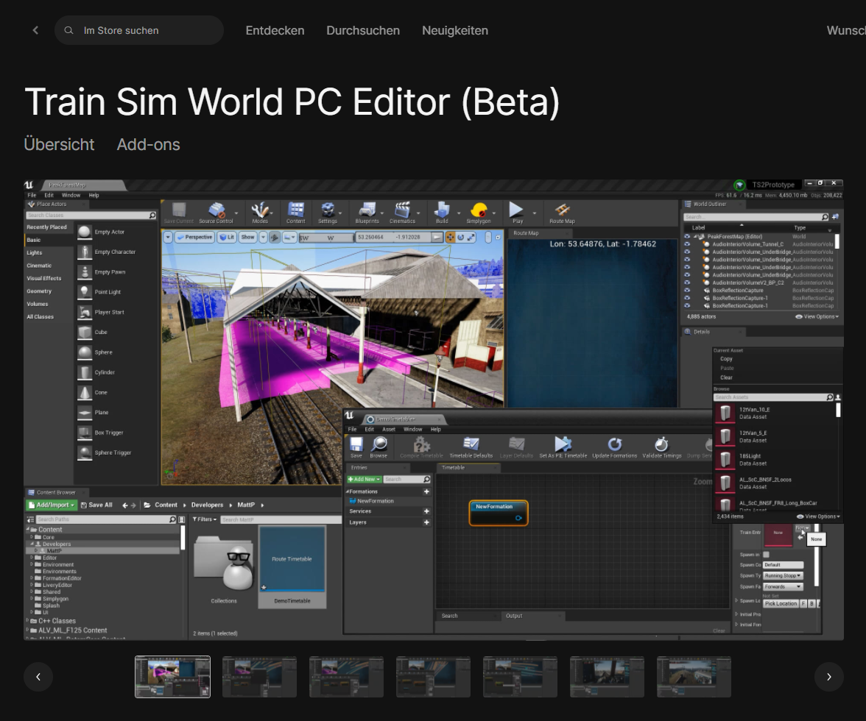Click the Update Formations icon

(x=614, y=444)
